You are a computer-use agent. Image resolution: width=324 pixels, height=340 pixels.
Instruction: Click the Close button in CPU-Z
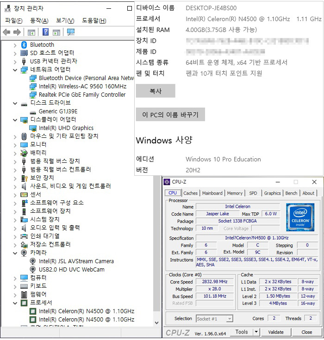click(x=306, y=332)
